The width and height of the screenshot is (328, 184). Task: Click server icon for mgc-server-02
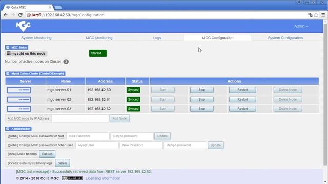pos(19,100)
